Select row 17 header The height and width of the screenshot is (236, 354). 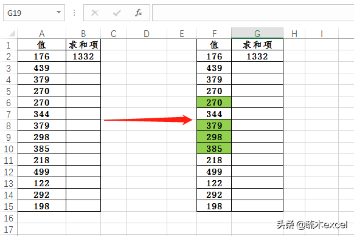[x=9, y=229]
